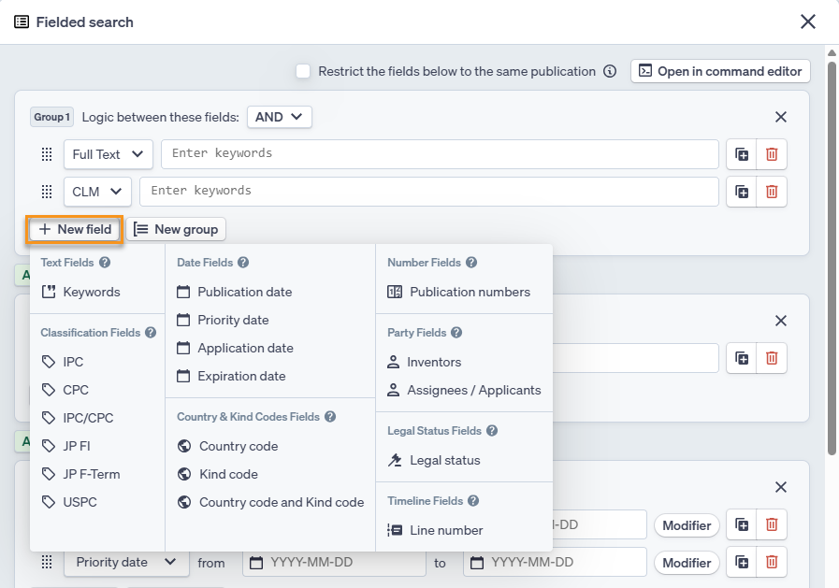The width and height of the screenshot is (839, 588).
Task: Add an Application date field
Action: pos(235,348)
